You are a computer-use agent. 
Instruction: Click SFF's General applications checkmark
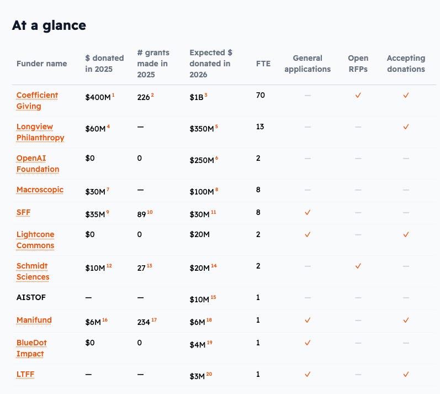[308, 213]
